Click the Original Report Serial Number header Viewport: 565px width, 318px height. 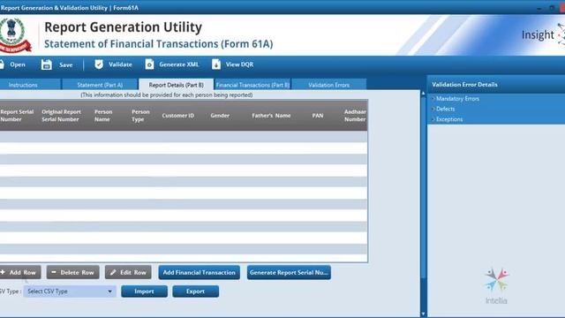(61, 116)
